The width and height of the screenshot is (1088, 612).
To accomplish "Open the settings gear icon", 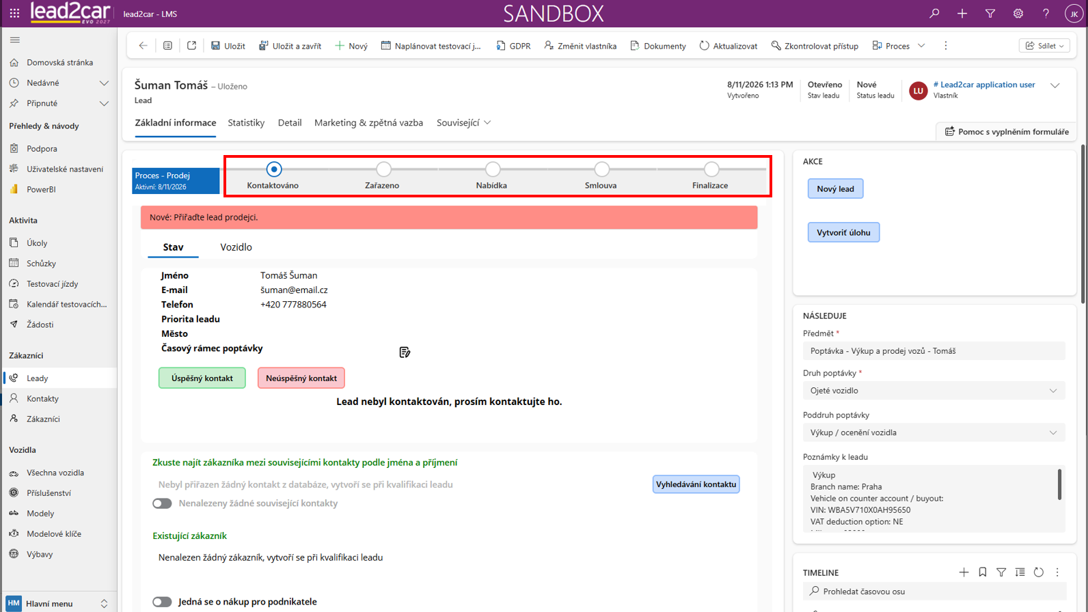I will point(1018,14).
